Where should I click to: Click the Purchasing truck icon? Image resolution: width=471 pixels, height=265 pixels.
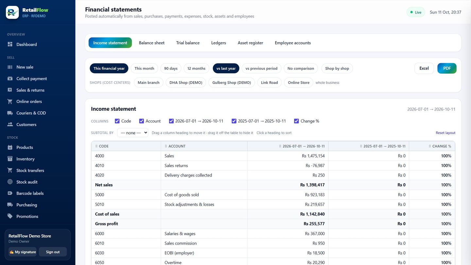point(10,205)
